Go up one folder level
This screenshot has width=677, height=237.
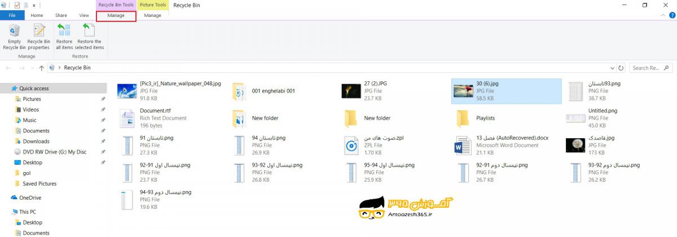41,68
